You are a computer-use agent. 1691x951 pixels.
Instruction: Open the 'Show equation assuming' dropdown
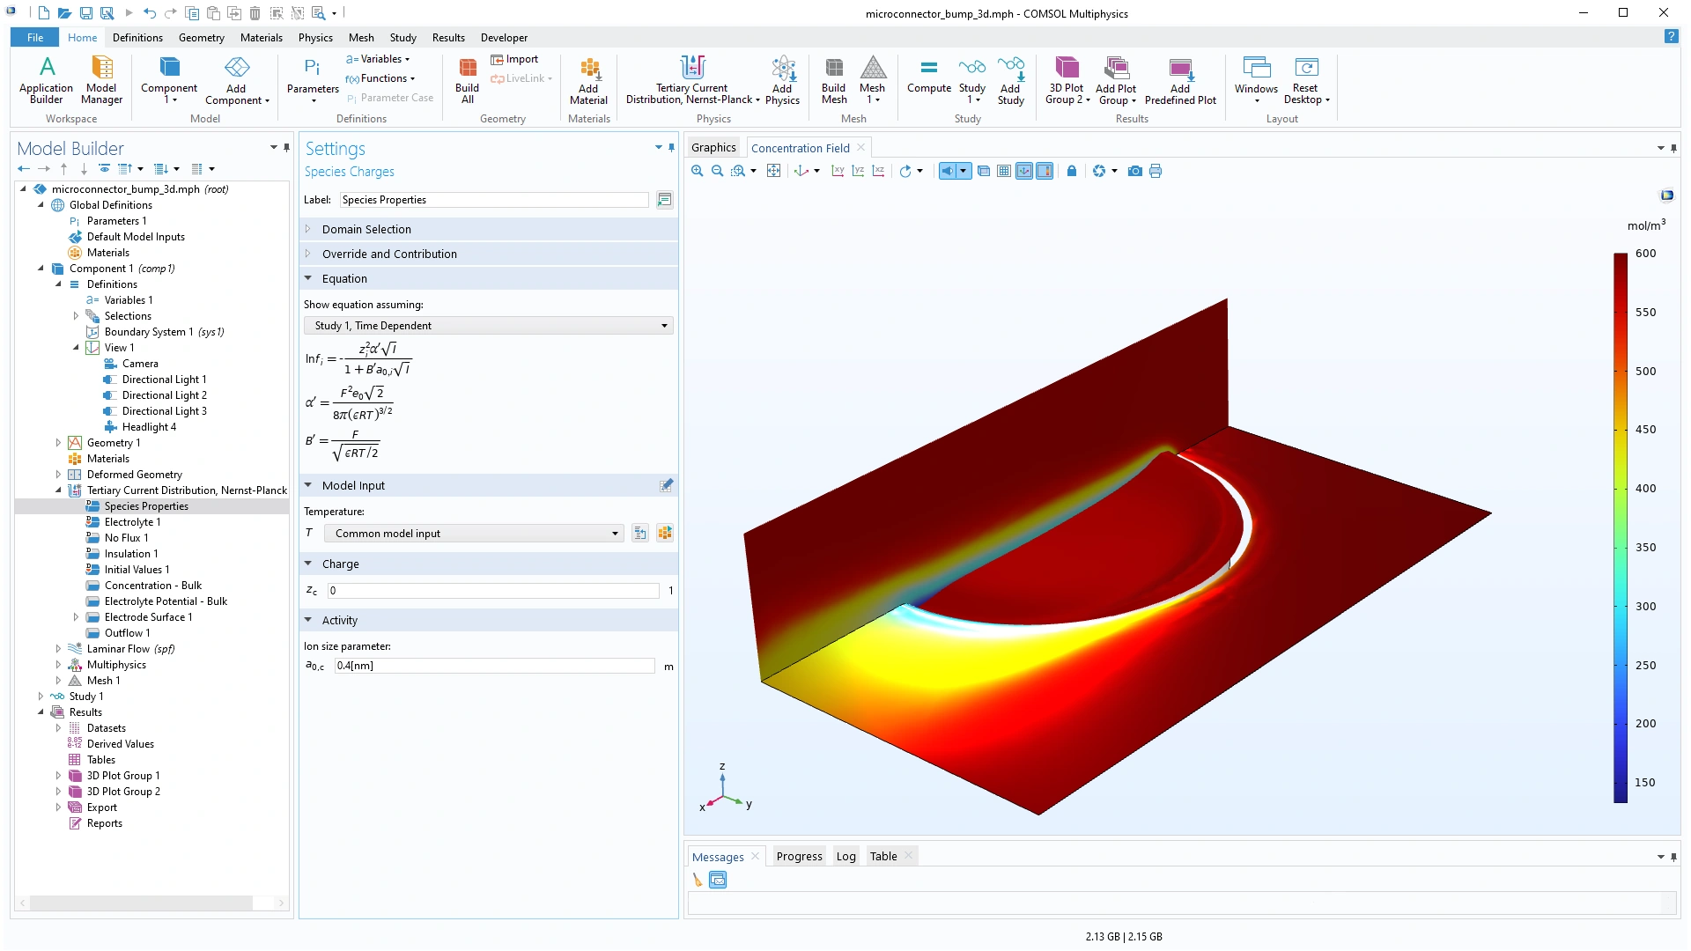(489, 326)
